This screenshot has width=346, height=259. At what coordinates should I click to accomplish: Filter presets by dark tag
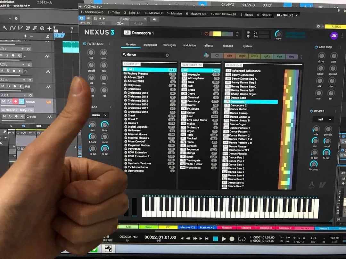pos(229,56)
